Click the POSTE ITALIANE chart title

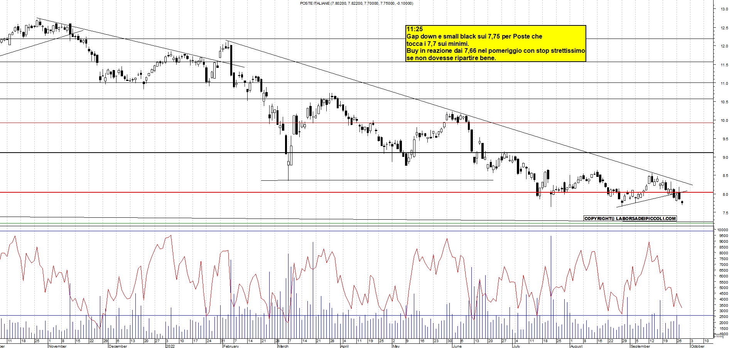point(356,3)
